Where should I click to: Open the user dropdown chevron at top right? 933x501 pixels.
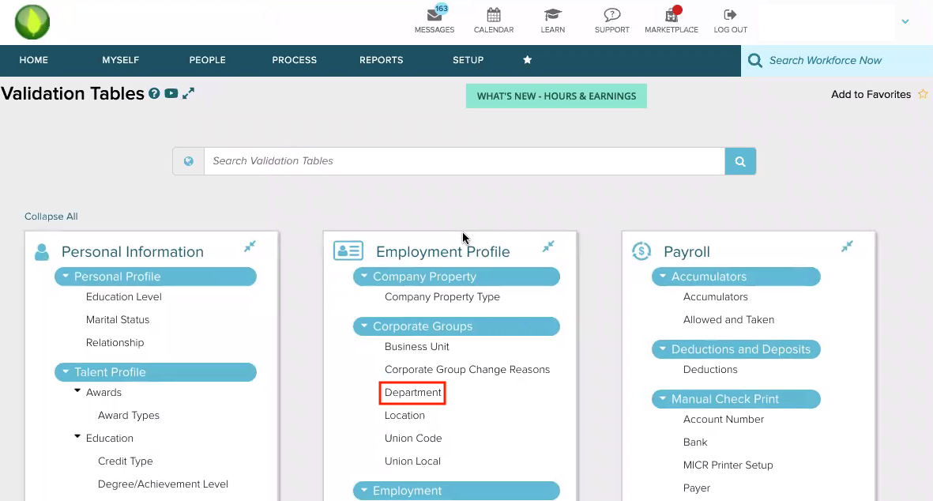pos(905,21)
